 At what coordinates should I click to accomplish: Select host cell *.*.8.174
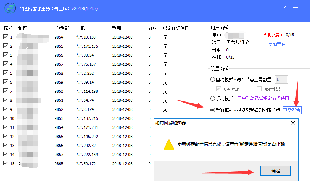[85, 109]
